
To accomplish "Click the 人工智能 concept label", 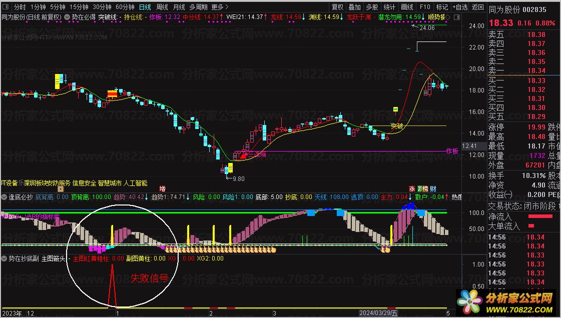I will [135, 183].
